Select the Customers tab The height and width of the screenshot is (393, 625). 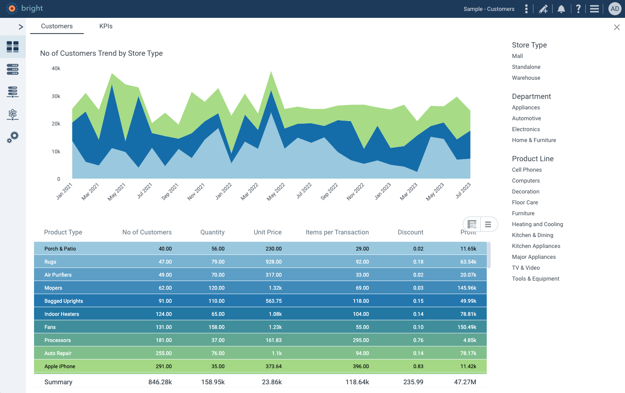[57, 26]
